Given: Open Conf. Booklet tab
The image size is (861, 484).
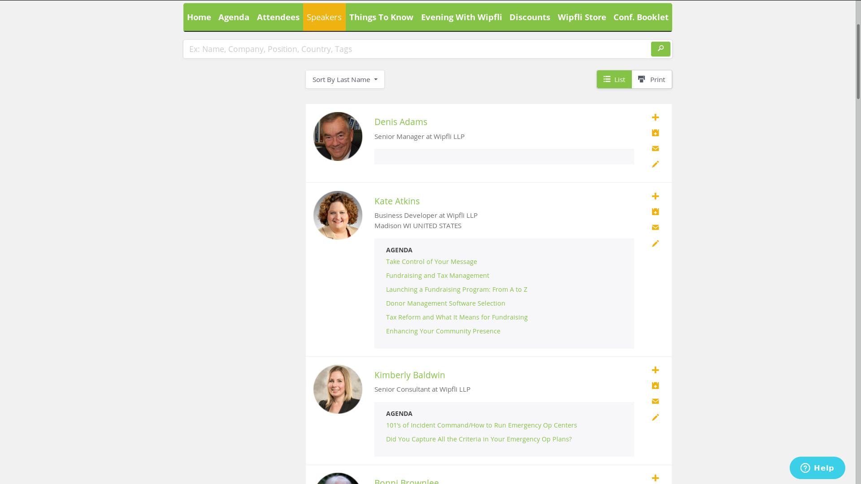Looking at the screenshot, I should click(x=641, y=17).
